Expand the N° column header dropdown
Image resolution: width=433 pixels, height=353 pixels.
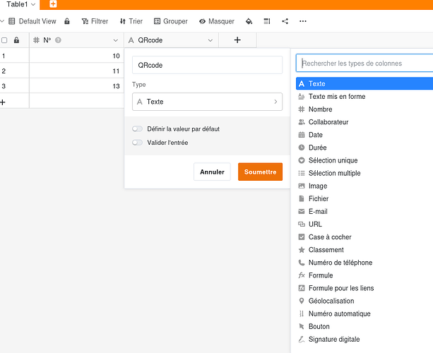(x=115, y=41)
